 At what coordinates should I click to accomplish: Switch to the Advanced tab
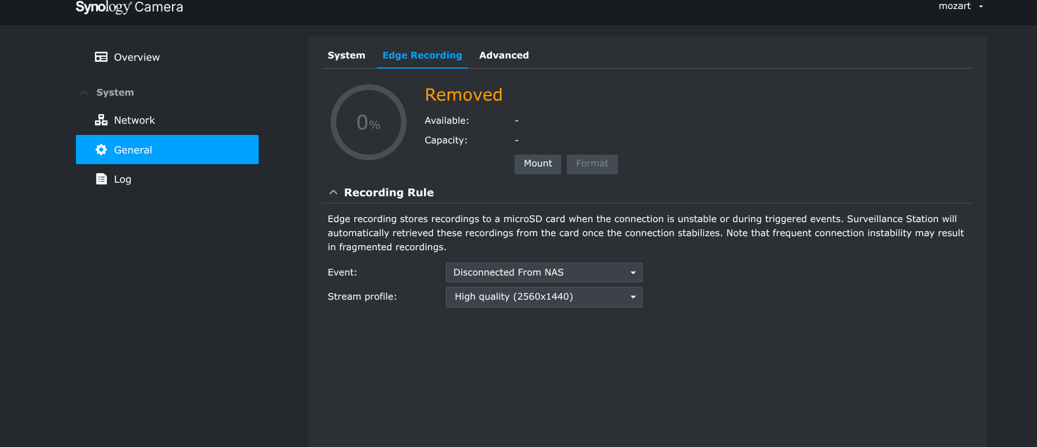coord(504,55)
